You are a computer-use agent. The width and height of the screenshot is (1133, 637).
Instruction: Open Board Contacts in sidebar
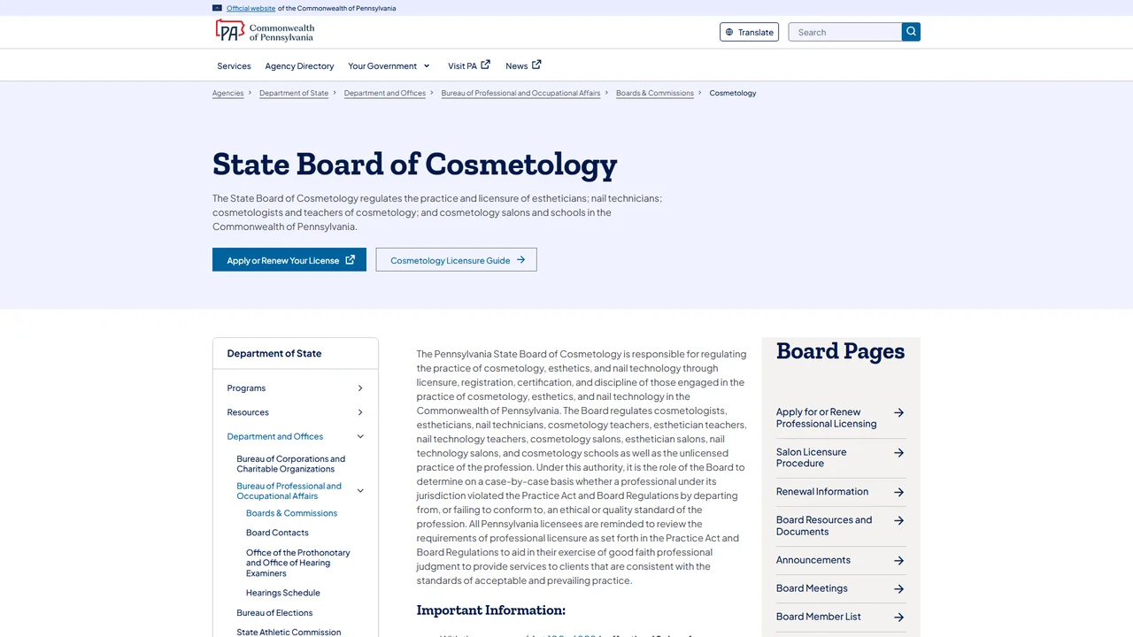[x=277, y=533]
